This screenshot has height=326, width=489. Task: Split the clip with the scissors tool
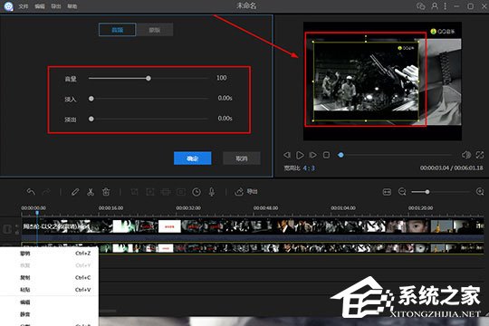point(91,192)
